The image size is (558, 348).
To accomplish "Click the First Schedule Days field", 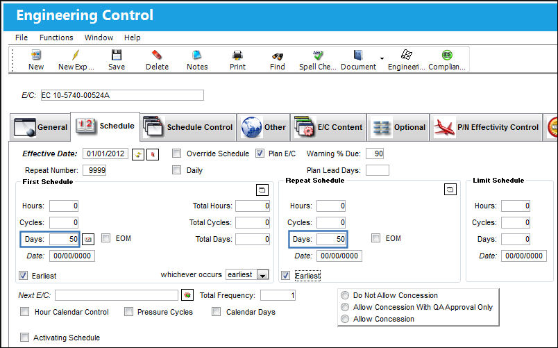I will point(64,239).
